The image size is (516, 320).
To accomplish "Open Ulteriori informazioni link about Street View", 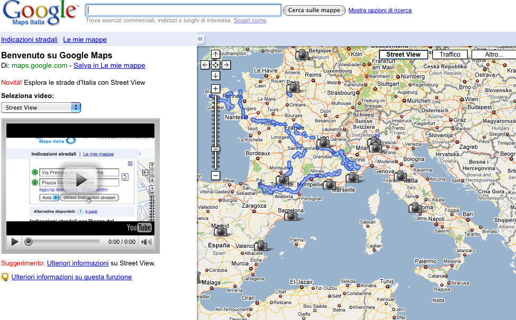I will [x=78, y=263].
